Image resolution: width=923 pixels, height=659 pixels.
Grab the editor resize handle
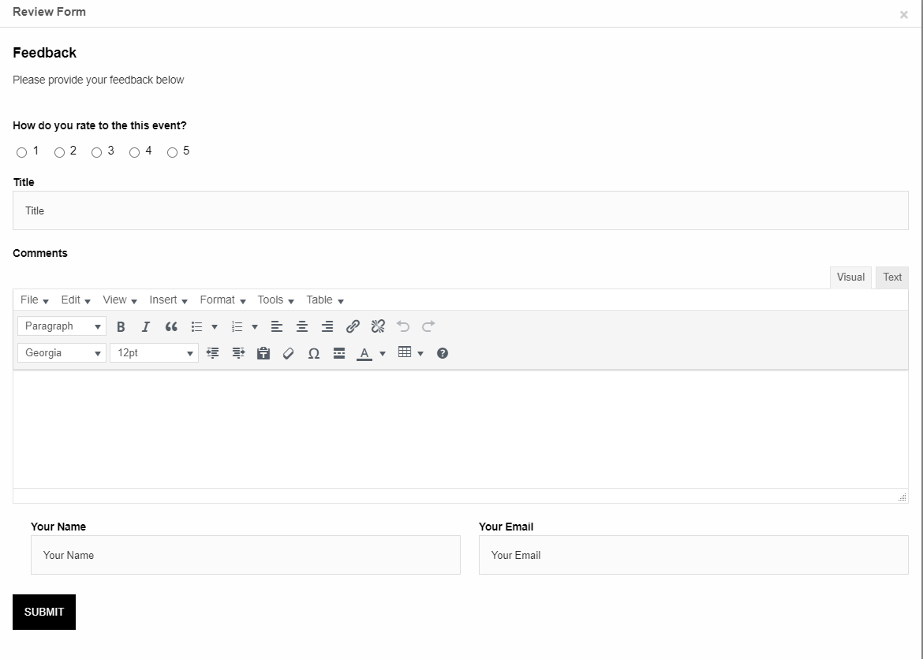pos(902,497)
